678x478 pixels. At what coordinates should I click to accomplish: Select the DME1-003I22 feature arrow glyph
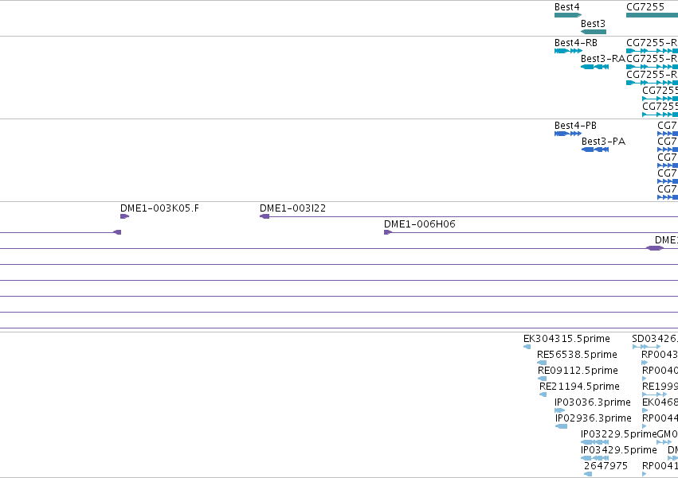click(x=265, y=216)
